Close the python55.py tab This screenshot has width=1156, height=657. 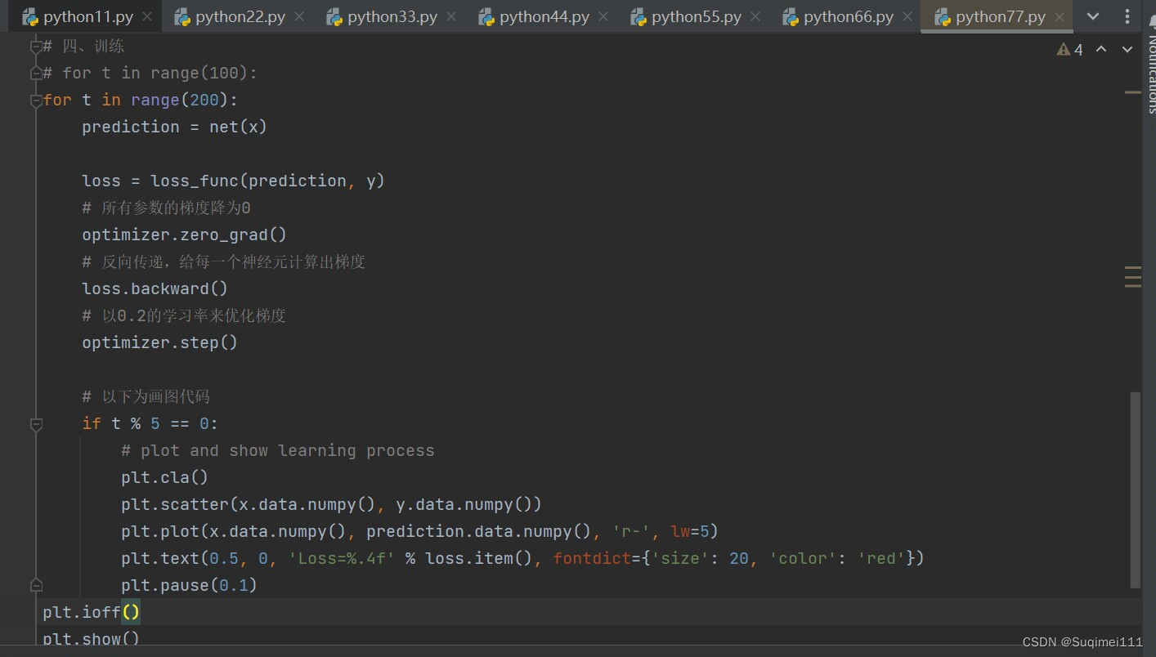(755, 17)
